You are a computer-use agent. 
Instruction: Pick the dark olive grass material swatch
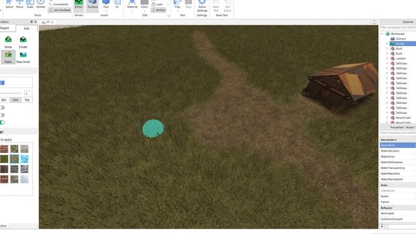pyautogui.click(x=4, y=159)
